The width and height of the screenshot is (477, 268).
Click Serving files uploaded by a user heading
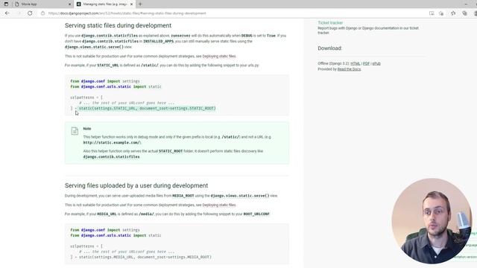click(x=136, y=185)
